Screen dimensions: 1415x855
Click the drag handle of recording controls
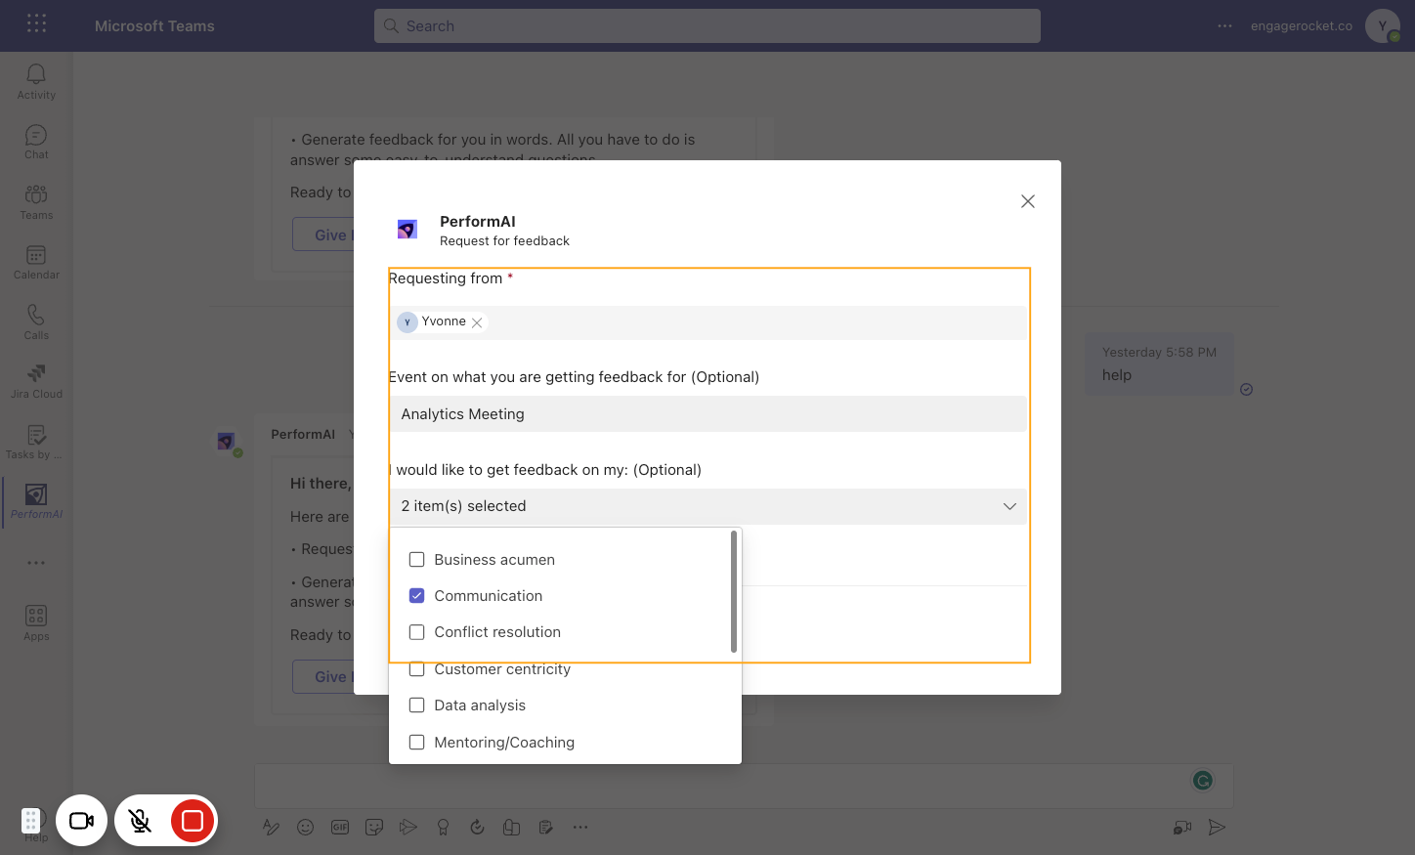(31, 821)
